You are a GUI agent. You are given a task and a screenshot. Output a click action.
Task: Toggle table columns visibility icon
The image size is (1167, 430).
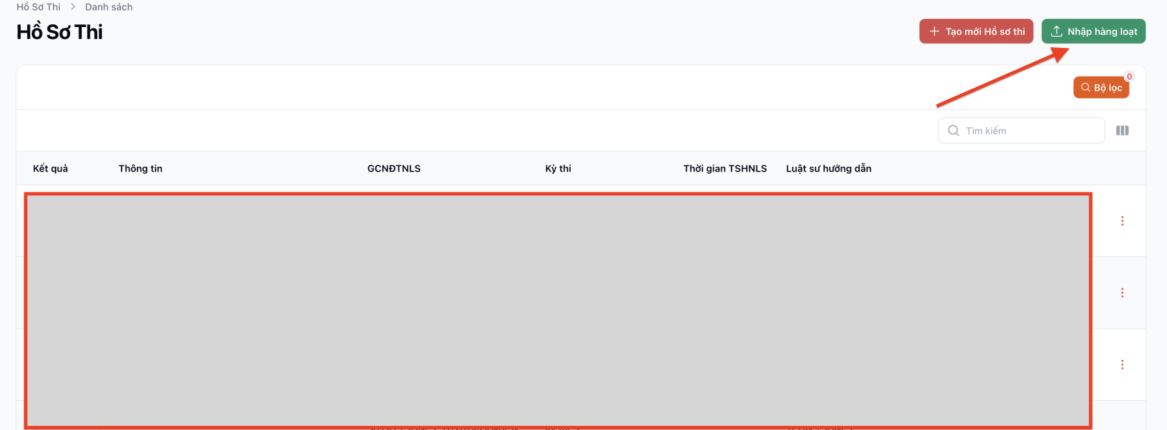point(1122,131)
